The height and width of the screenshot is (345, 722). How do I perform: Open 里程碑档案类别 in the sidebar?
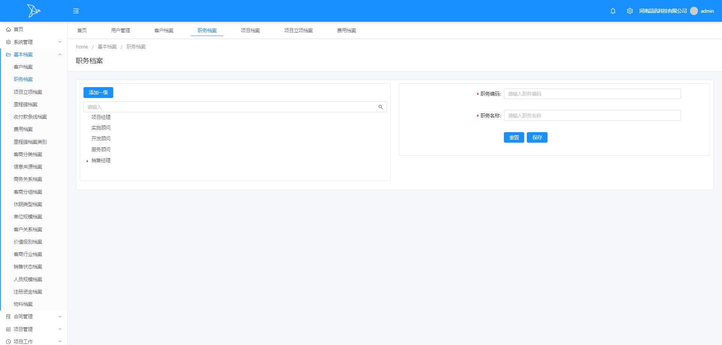30,142
